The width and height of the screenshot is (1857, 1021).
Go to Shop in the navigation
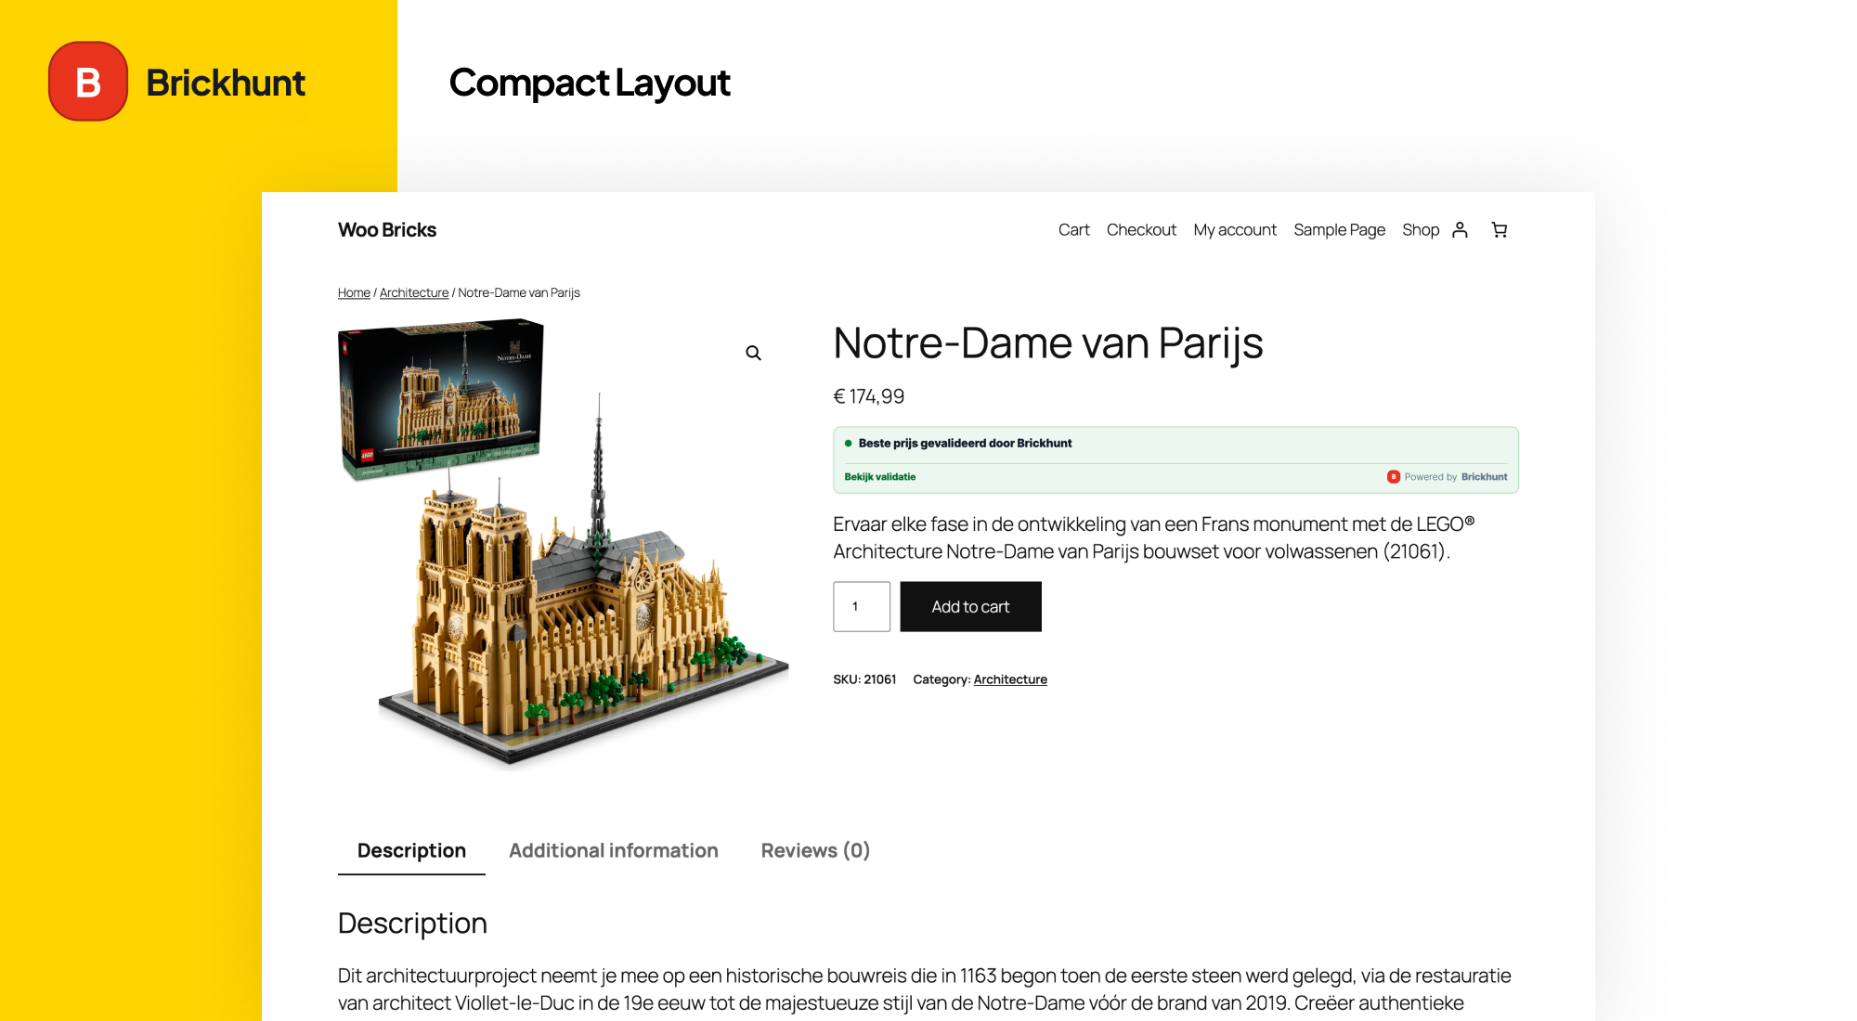[x=1421, y=229]
